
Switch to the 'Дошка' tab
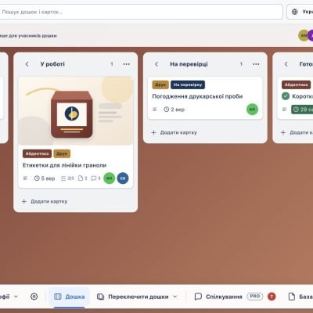tap(70, 297)
